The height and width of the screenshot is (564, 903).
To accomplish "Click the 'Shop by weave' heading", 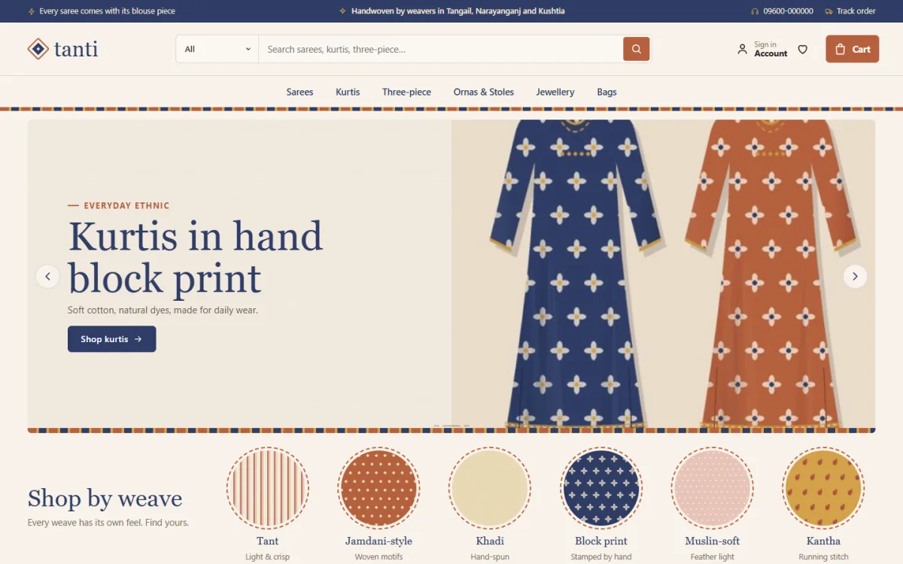I will (105, 498).
